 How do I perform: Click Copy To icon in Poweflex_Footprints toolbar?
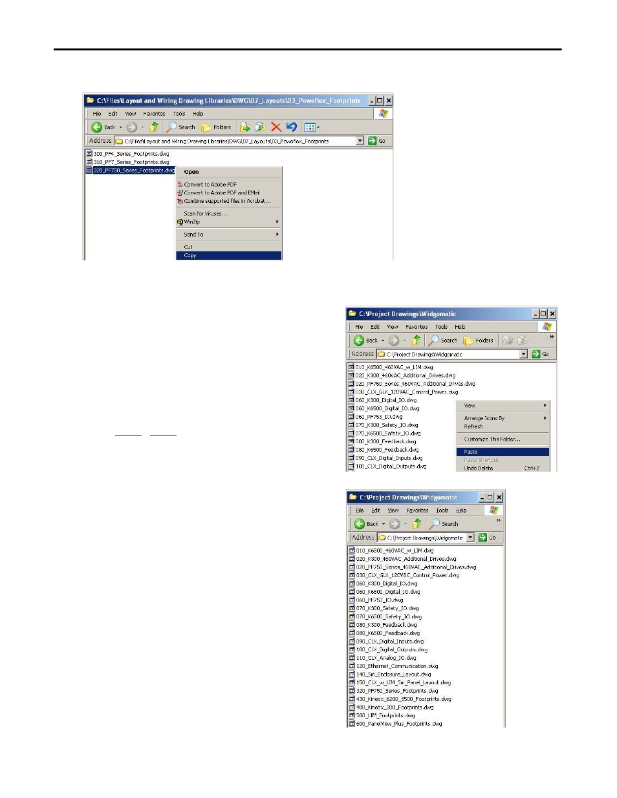[260, 127]
